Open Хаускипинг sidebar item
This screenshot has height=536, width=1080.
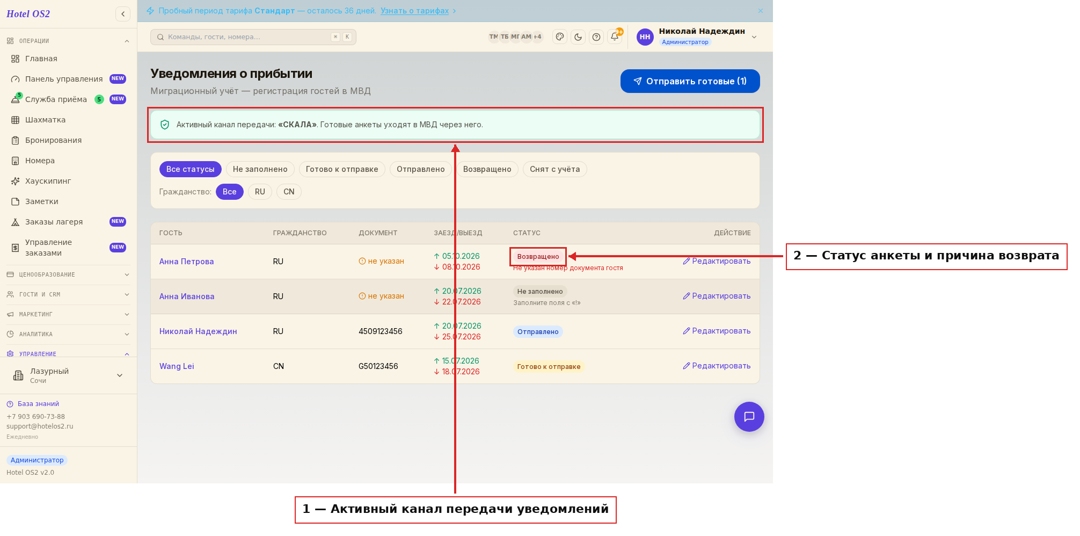click(x=68, y=181)
